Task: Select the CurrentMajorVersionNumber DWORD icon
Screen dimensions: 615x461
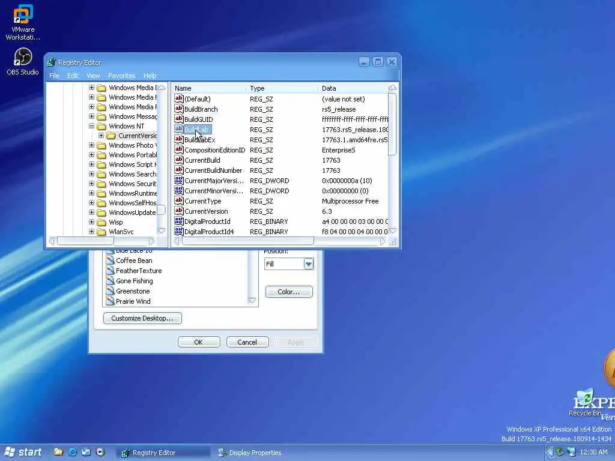Action: point(179,180)
